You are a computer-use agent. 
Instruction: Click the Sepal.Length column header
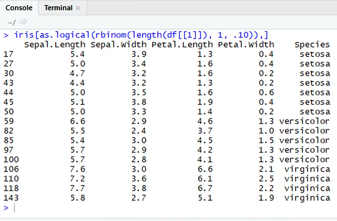coord(55,45)
